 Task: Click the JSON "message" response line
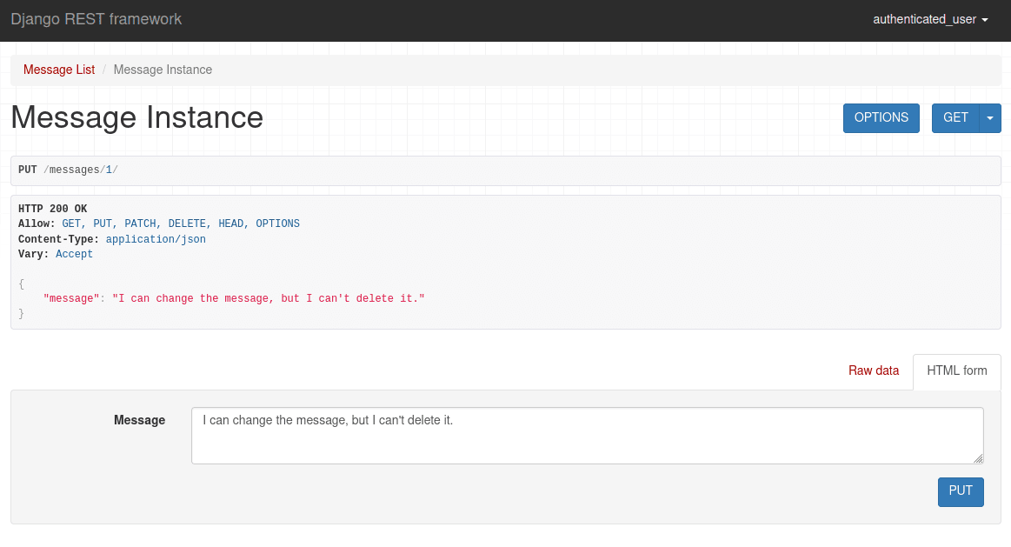[234, 298]
